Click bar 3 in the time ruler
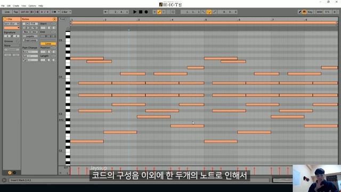Screen dimensions: 341x192 click(139, 20)
